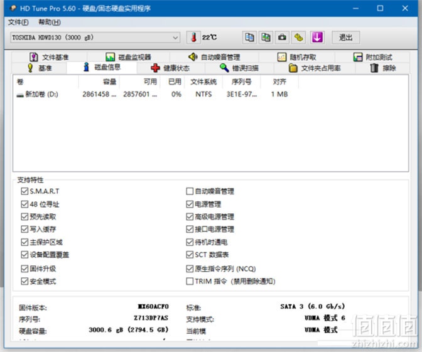Screen dimensions: 422x352
Task: Switch to the 自动噪音管理 tab
Action: point(214,57)
